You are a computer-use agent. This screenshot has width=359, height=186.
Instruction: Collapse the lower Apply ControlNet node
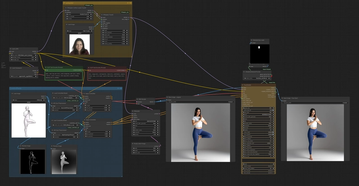point(85,120)
